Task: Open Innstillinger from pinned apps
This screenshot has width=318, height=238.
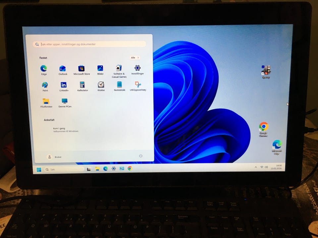Action: (137, 70)
